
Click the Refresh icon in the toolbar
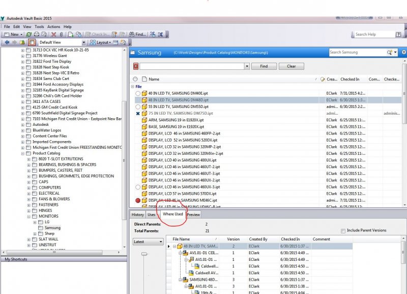pos(29,34)
